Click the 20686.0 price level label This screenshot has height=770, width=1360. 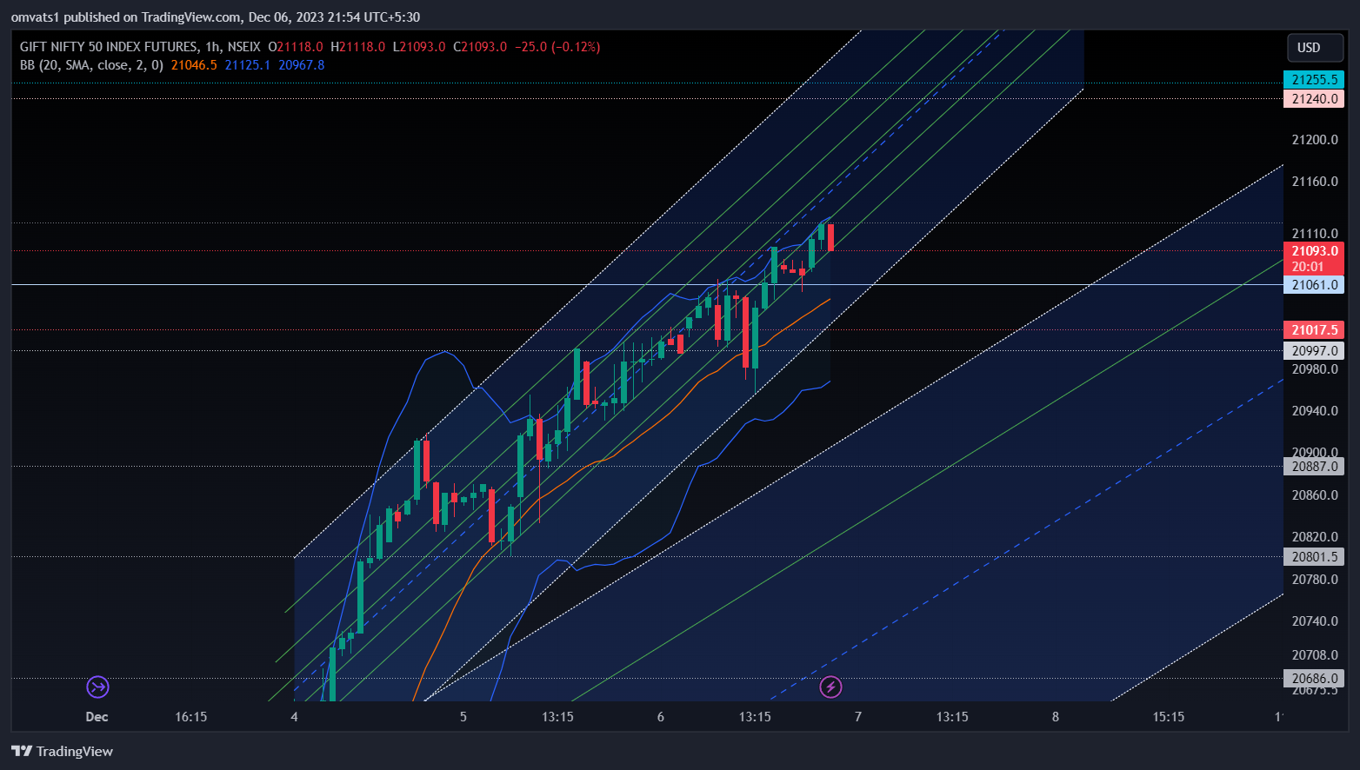pyautogui.click(x=1314, y=679)
